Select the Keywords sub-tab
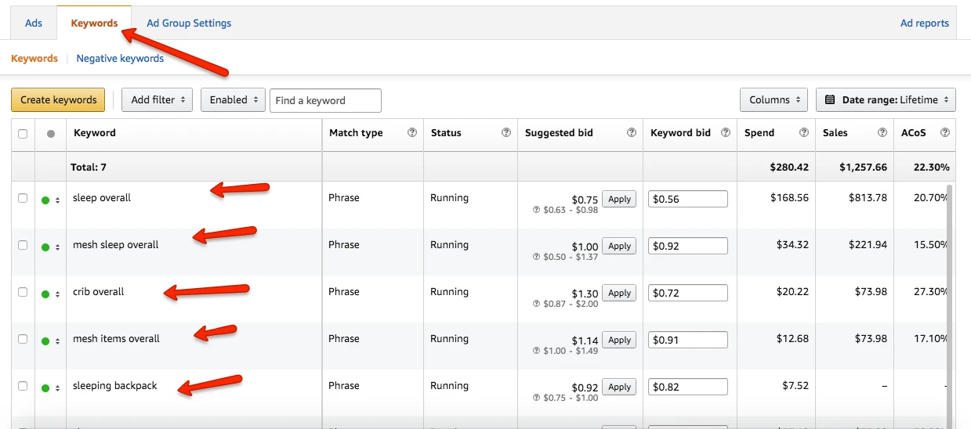The image size is (971, 429). 34,59
